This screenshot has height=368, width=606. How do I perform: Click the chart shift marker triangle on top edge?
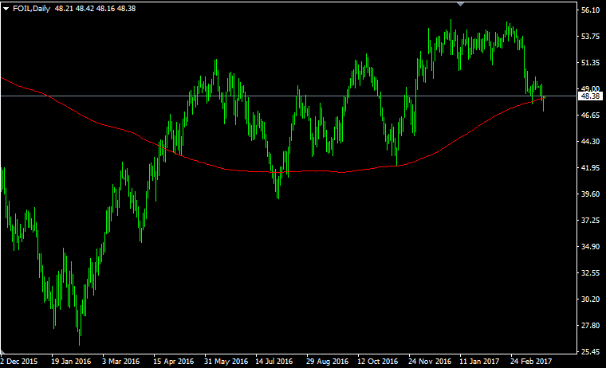460,4
